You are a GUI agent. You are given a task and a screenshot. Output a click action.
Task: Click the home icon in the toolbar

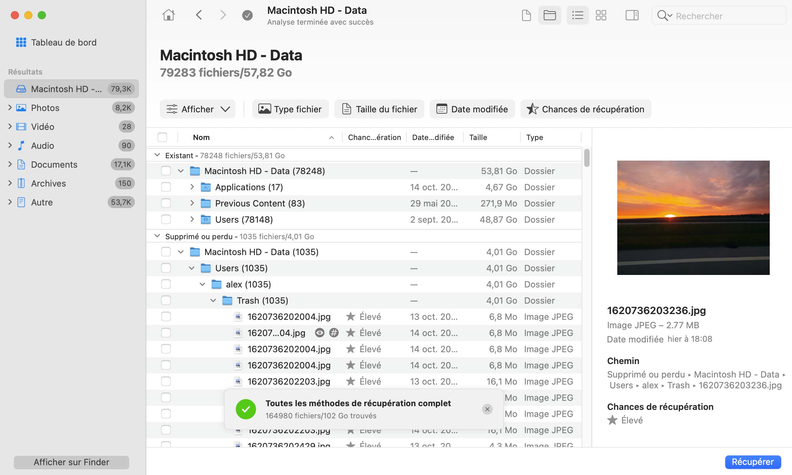169,15
